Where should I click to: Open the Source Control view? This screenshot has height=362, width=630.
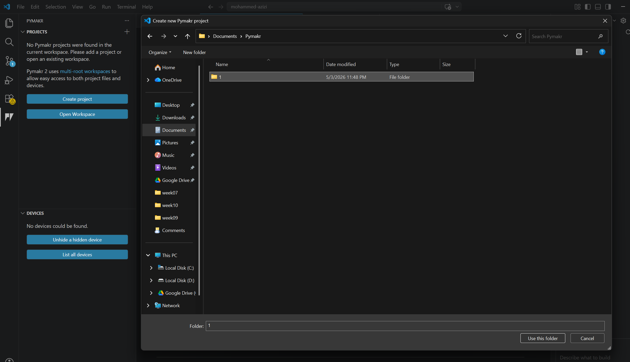click(9, 61)
